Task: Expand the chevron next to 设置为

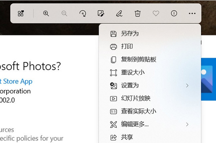Action: (x=187, y=86)
